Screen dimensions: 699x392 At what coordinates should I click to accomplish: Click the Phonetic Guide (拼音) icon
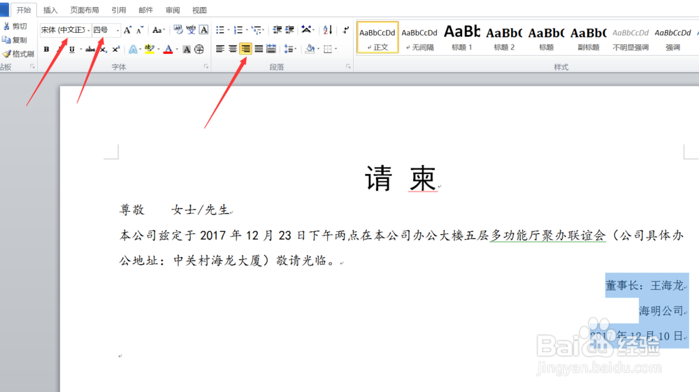point(191,30)
